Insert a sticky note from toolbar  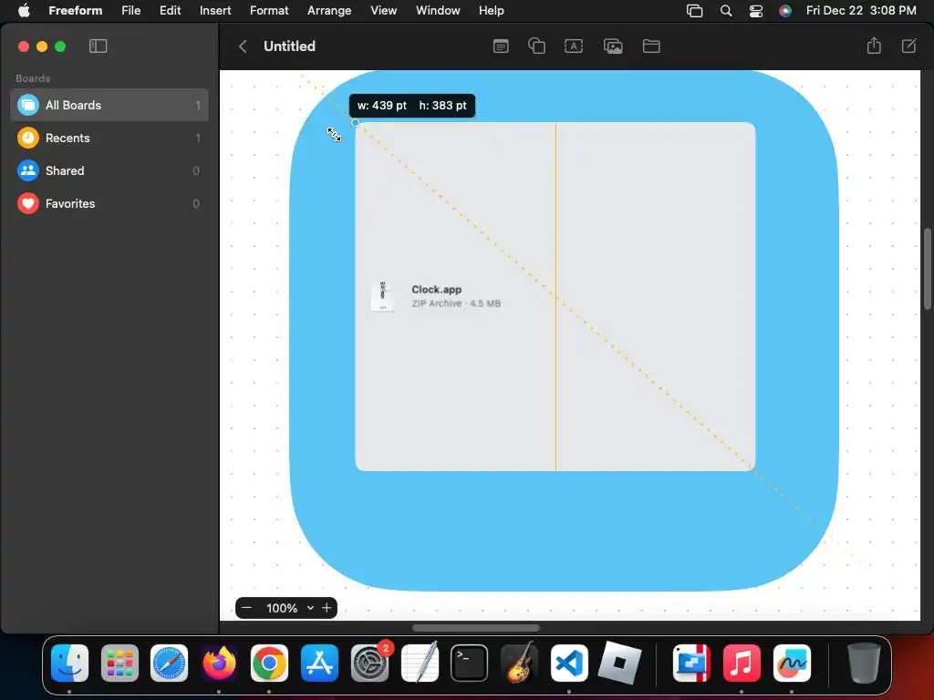click(x=501, y=46)
